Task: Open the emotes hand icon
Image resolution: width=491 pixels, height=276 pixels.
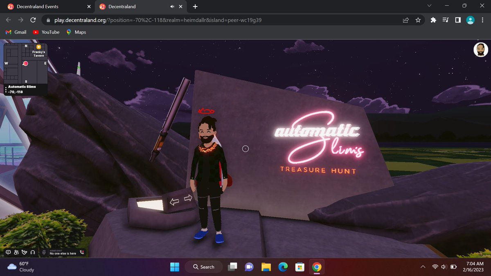Action: click(x=24, y=252)
